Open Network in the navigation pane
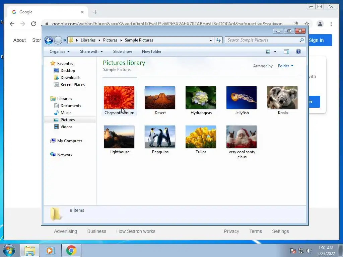 (65, 155)
